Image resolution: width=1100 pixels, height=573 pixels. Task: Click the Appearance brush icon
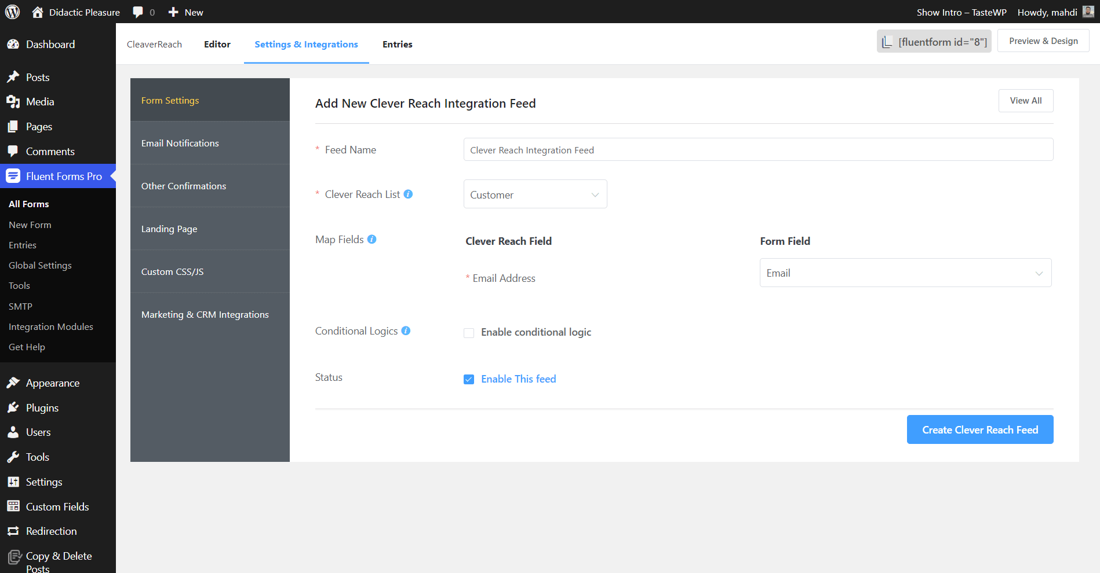coord(13,383)
